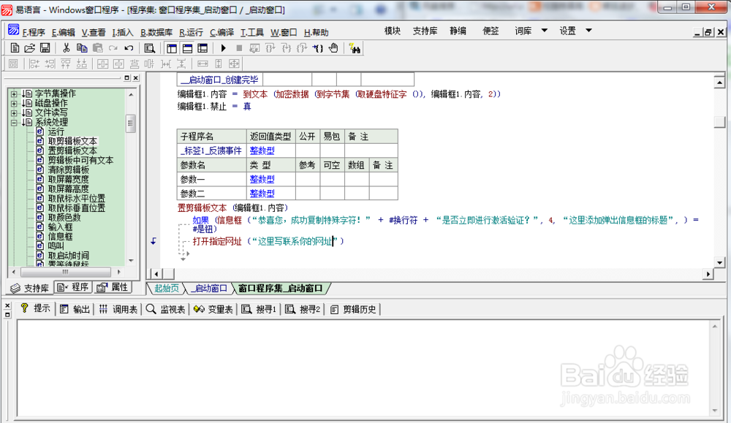Toggle the left work panel layout icon
This screenshot has width=731, height=423.
click(x=172, y=48)
